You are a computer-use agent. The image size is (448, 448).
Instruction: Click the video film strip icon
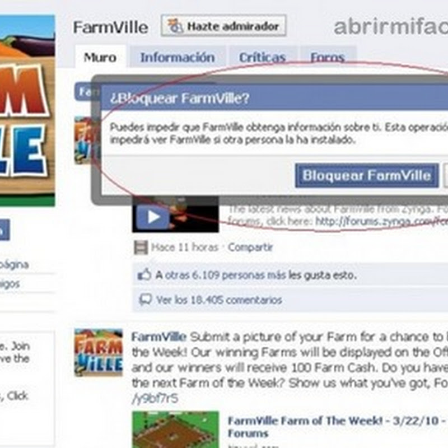[x=141, y=248]
